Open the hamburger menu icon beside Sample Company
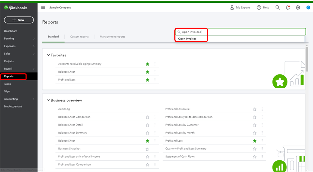The height and width of the screenshot is (172, 313). click(x=43, y=8)
